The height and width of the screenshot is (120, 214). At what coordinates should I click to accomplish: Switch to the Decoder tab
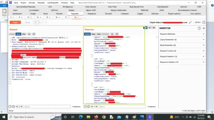[108, 14]
